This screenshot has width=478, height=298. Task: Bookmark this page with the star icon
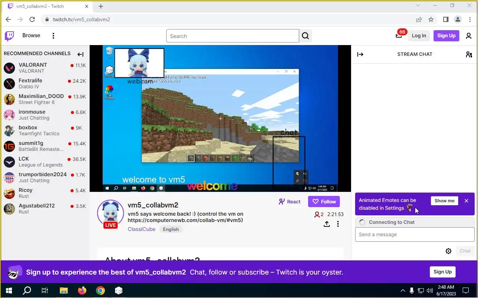(431, 19)
